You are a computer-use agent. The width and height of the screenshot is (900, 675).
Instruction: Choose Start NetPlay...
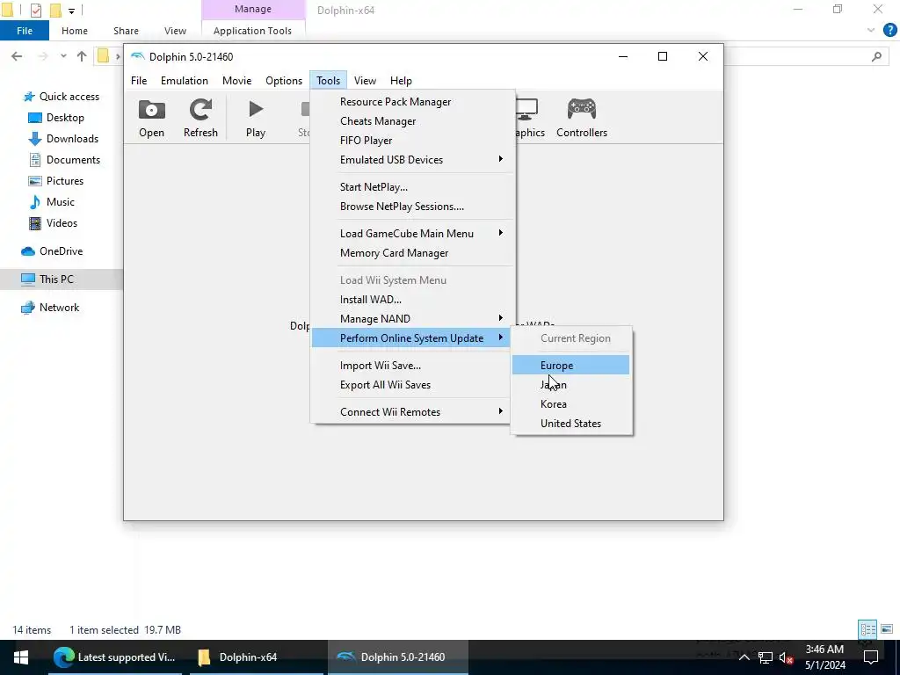411,187
